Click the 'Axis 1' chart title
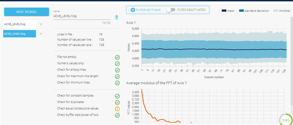293x125 pixels. (x=131, y=23)
